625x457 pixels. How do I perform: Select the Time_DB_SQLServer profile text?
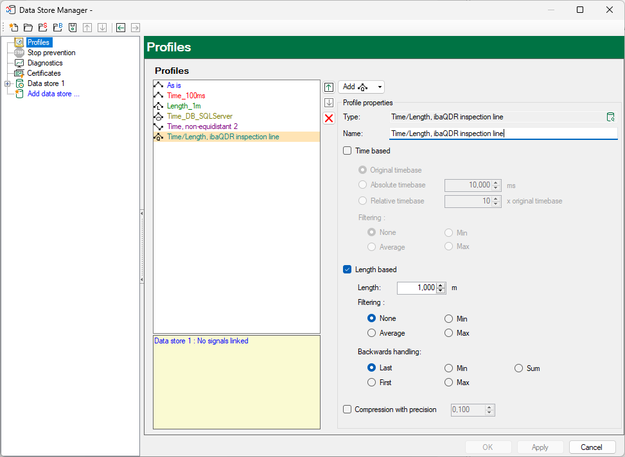pyautogui.click(x=200, y=116)
